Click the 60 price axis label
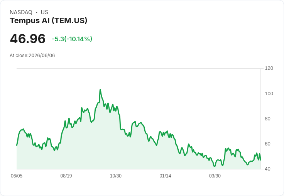 coord(267,144)
